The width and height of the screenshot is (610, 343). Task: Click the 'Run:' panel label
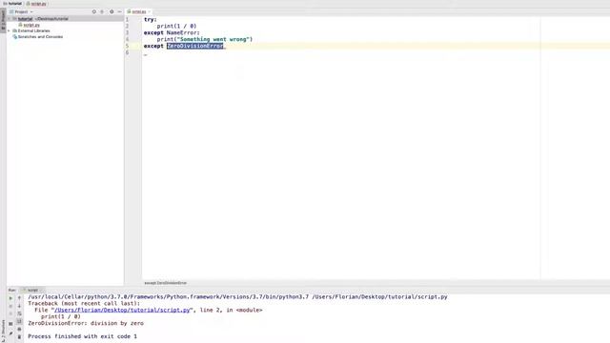pos(12,290)
